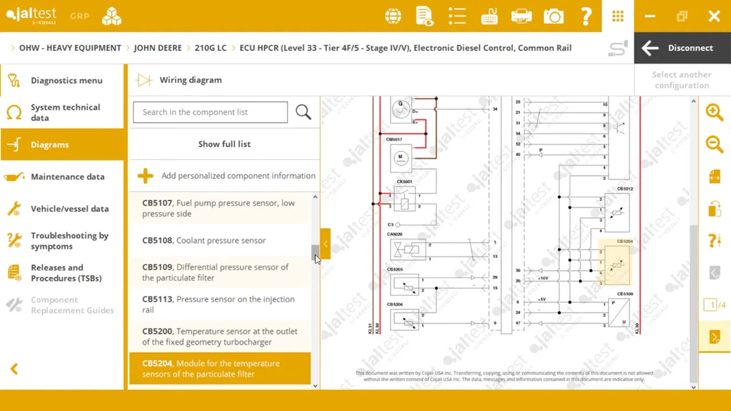Select the Diagrams section
The image size is (731, 411).
62,144
